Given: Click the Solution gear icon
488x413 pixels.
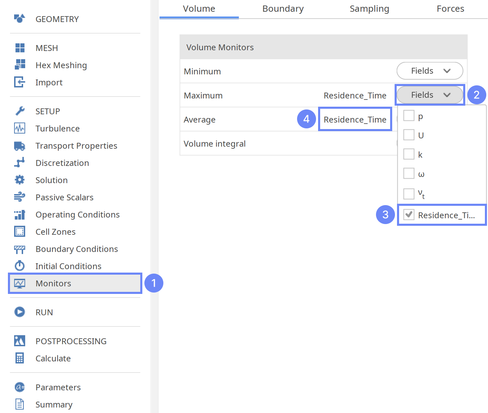Looking at the screenshot, I should (20, 180).
